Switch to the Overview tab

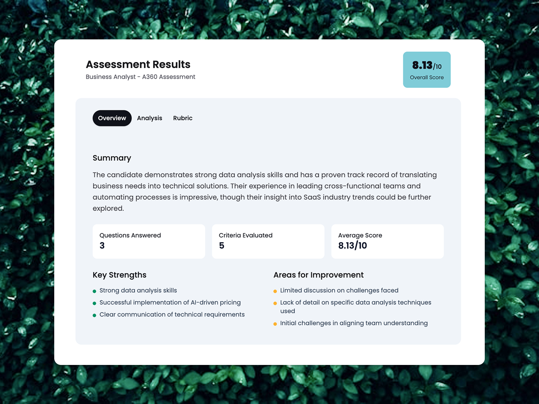112,118
